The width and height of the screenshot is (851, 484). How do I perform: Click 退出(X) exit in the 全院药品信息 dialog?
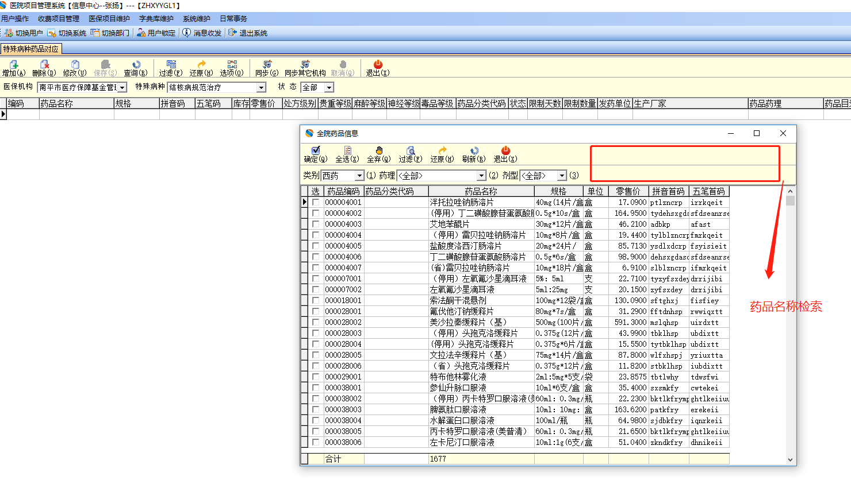pyautogui.click(x=505, y=154)
